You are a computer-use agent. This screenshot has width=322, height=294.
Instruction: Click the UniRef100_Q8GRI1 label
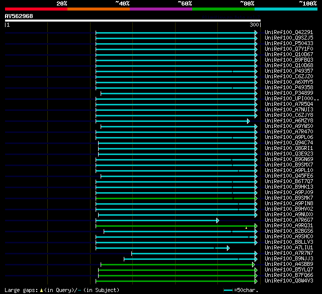289,149
